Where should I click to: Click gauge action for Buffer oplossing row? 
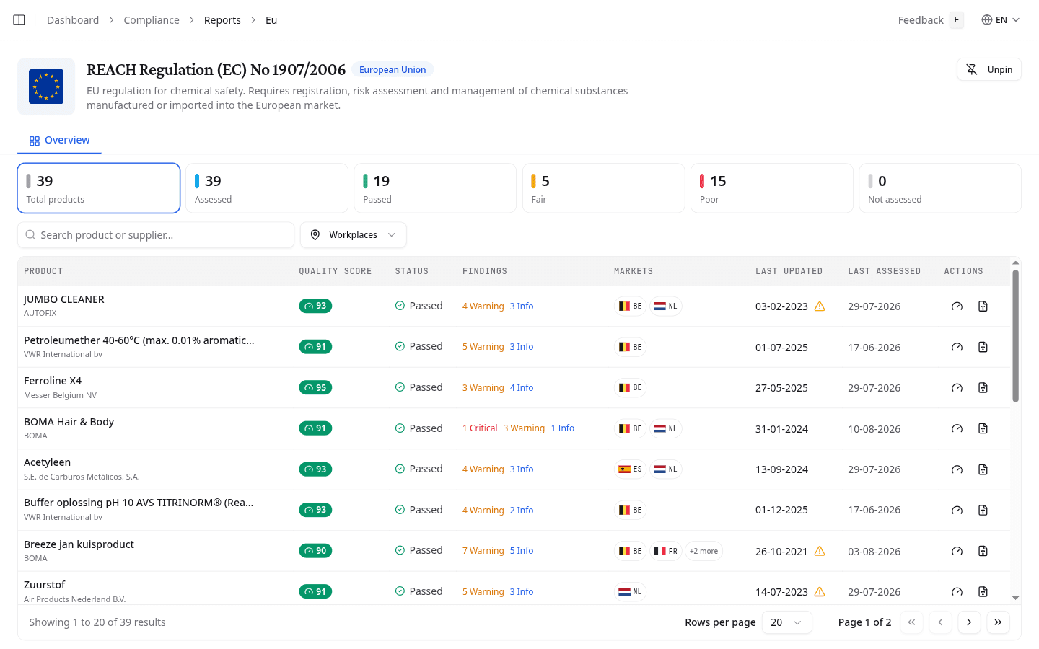pyautogui.click(x=957, y=510)
